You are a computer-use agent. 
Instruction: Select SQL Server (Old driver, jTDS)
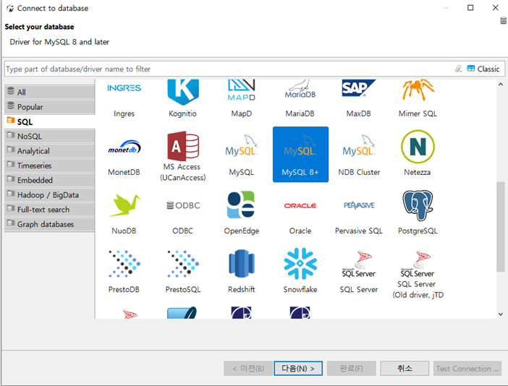418,275
